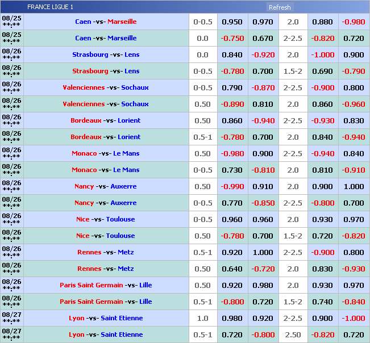This screenshot has height=343, width=370.
Task: Click the FRANCE LIGUE 1 league header
Action: point(51,7)
